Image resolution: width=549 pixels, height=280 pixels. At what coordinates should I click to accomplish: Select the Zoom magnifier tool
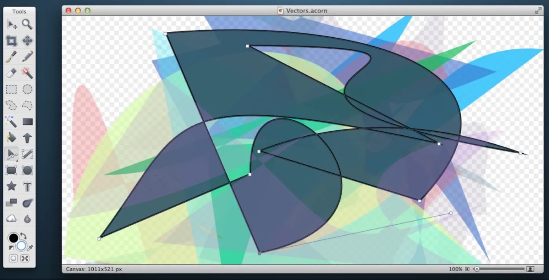click(x=27, y=24)
